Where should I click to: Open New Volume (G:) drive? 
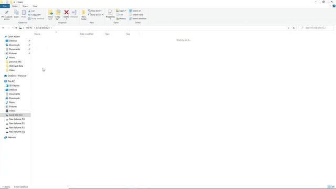[17, 132]
